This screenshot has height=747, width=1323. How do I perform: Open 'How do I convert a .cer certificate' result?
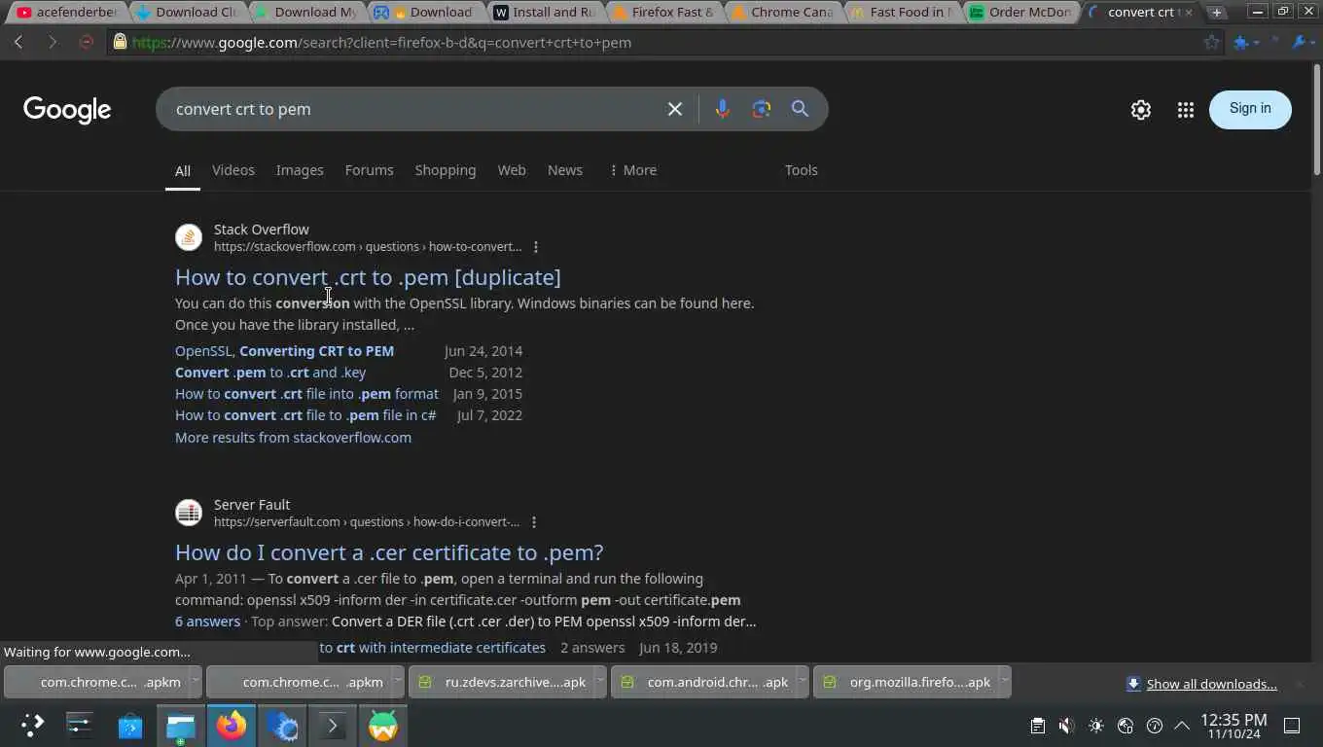click(389, 552)
